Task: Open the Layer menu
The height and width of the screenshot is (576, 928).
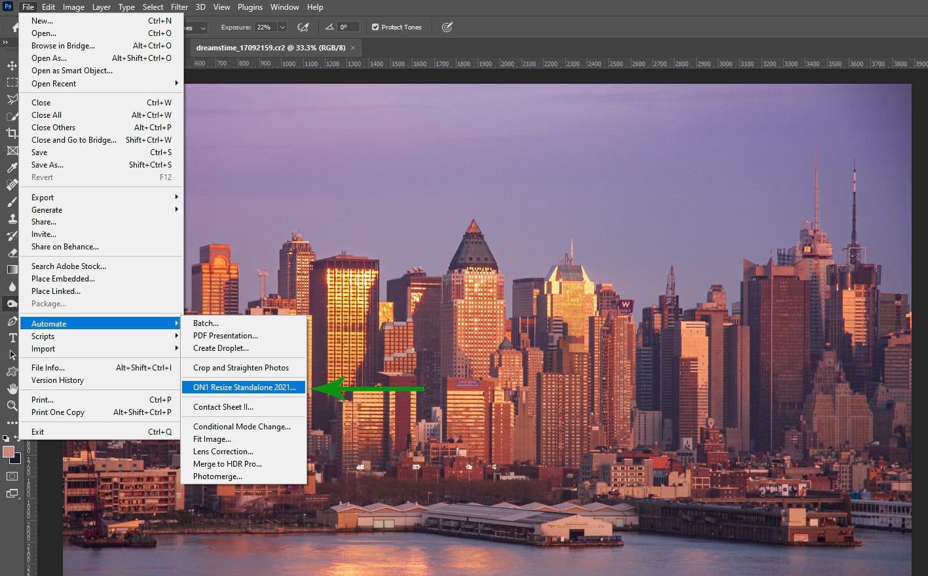Action: 102,7
